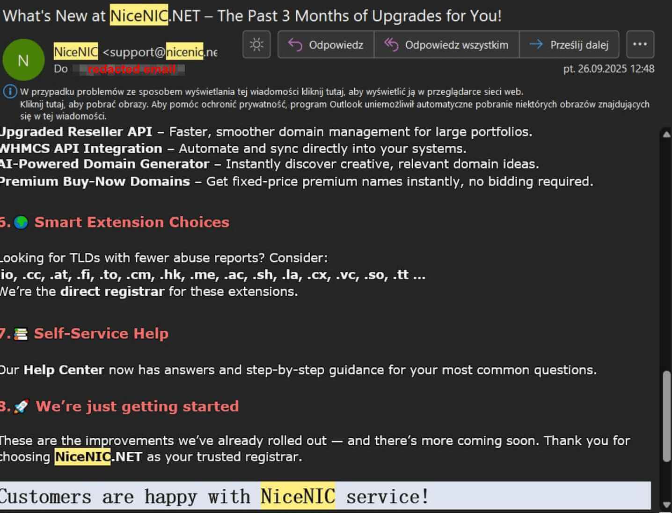The image size is (672, 513).
Task: Click the blue info icon in the notice bar
Action: click(x=10, y=92)
